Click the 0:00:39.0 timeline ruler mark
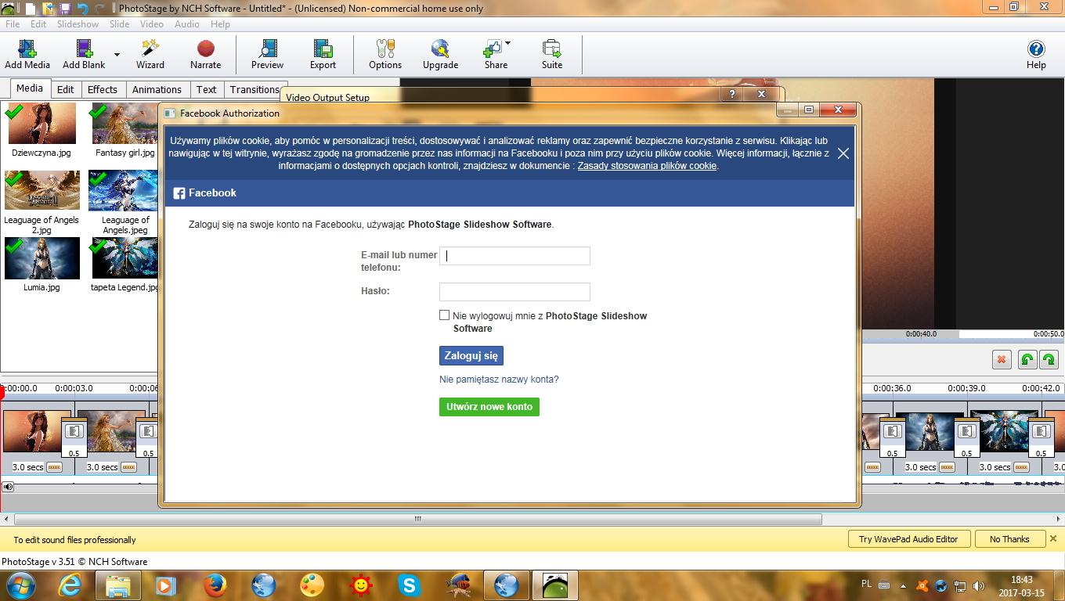 click(x=966, y=388)
